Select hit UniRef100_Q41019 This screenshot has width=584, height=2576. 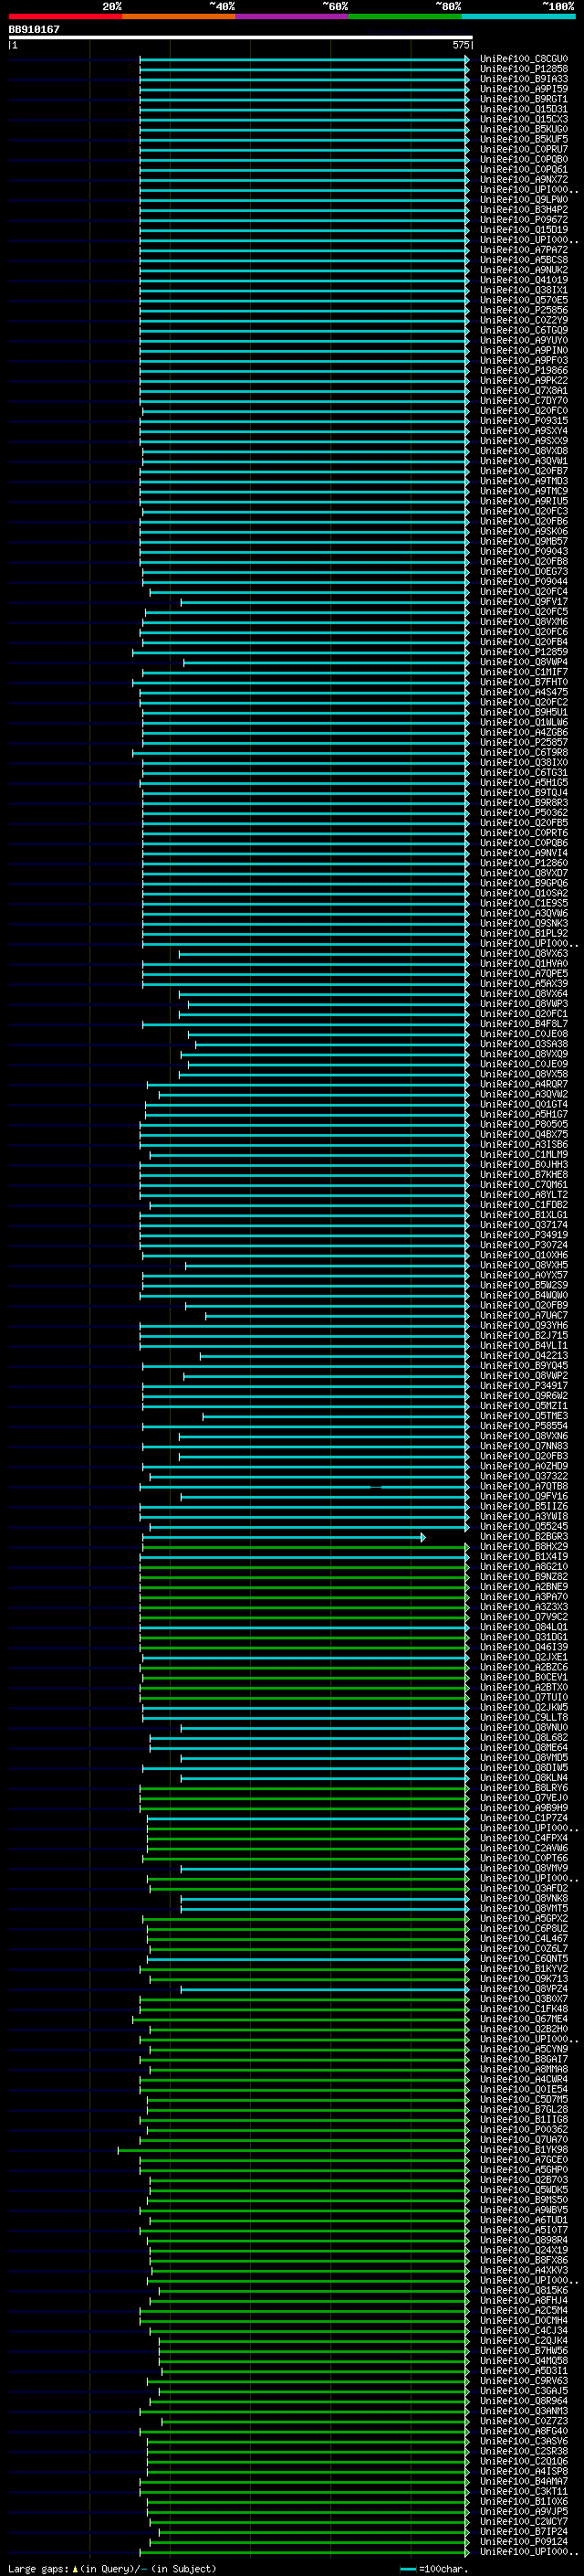(x=524, y=280)
